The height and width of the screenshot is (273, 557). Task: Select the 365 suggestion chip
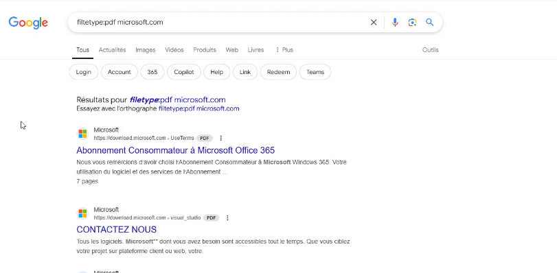click(x=152, y=72)
